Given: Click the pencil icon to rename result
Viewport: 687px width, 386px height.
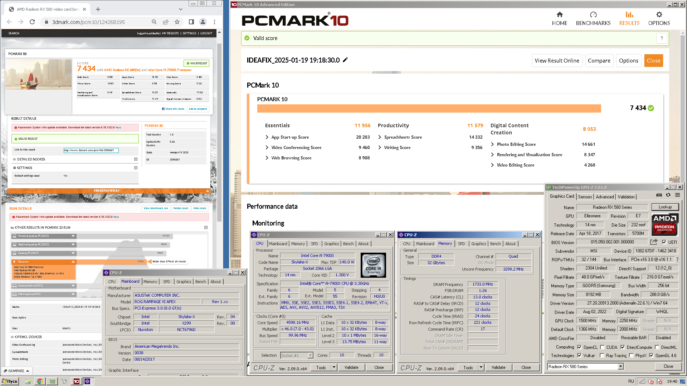Looking at the screenshot, I should 345,60.
